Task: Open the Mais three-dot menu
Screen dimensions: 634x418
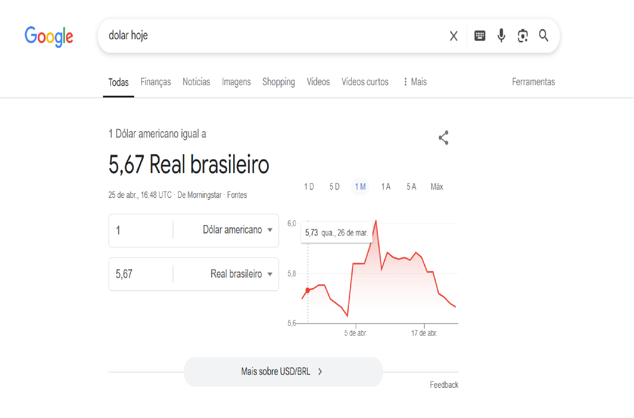Action: 416,82
